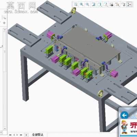
Task: Select the top lifting eye bolt on the model
Action: 74,10
